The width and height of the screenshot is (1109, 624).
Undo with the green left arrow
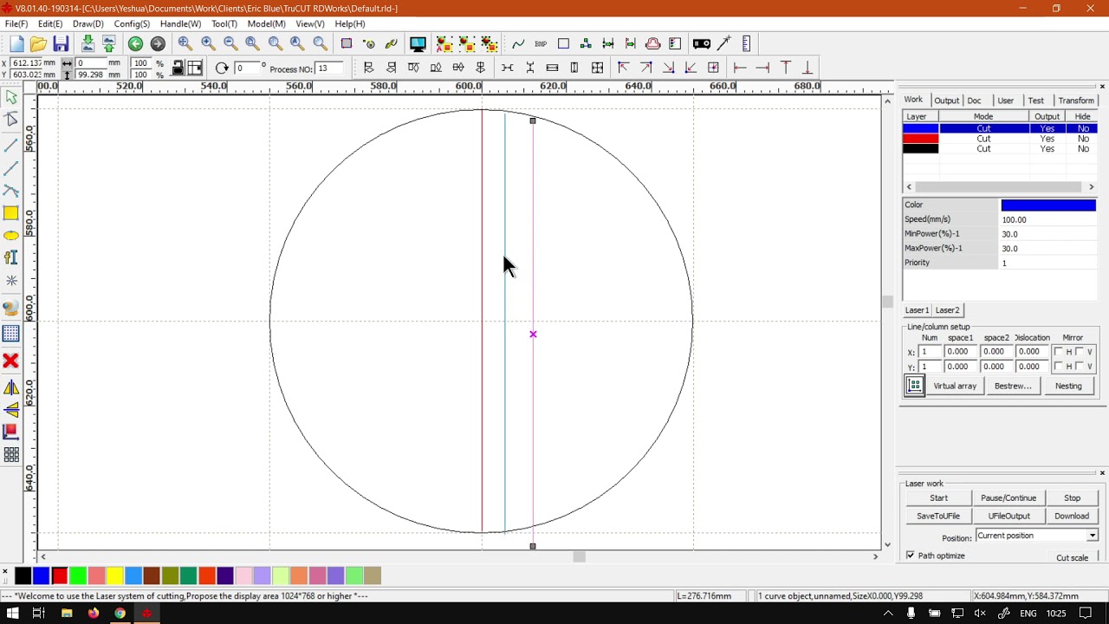click(x=135, y=44)
